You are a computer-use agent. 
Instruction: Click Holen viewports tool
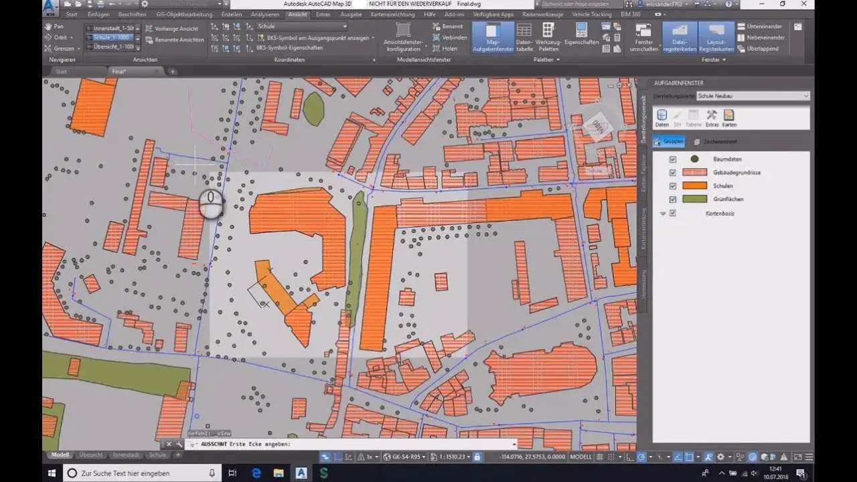pyautogui.click(x=445, y=48)
